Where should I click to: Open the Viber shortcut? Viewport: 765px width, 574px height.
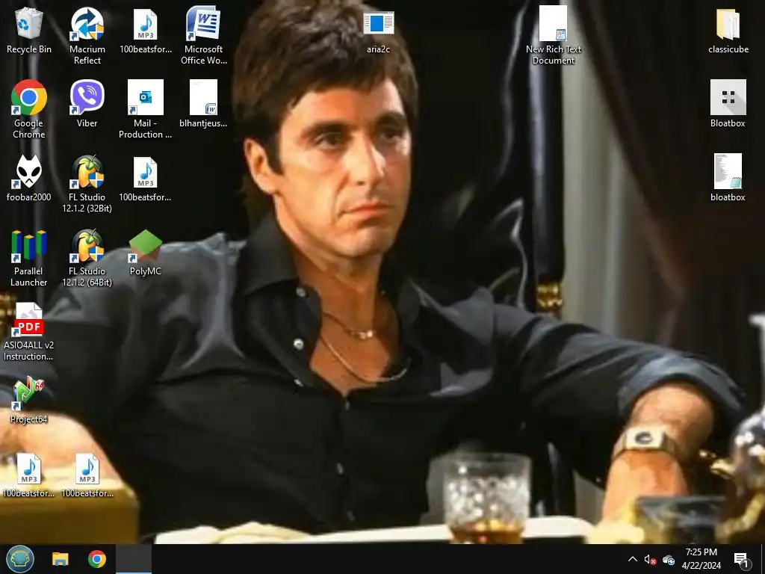coord(87,104)
